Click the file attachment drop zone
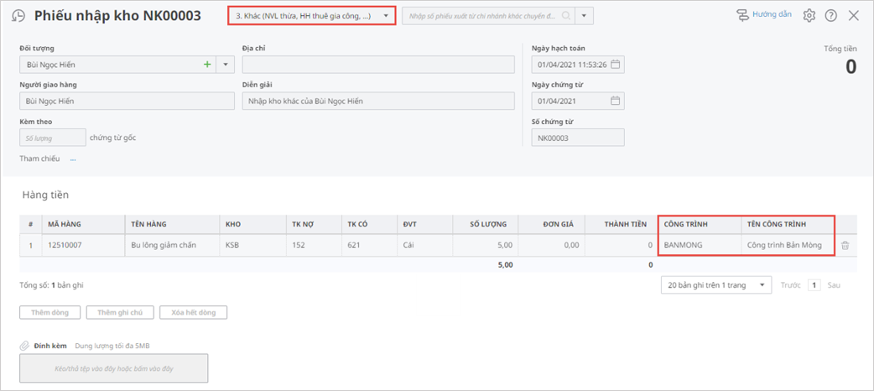Image resolution: width=874 pixels, height=391 pixels. [x=113, y=368]
